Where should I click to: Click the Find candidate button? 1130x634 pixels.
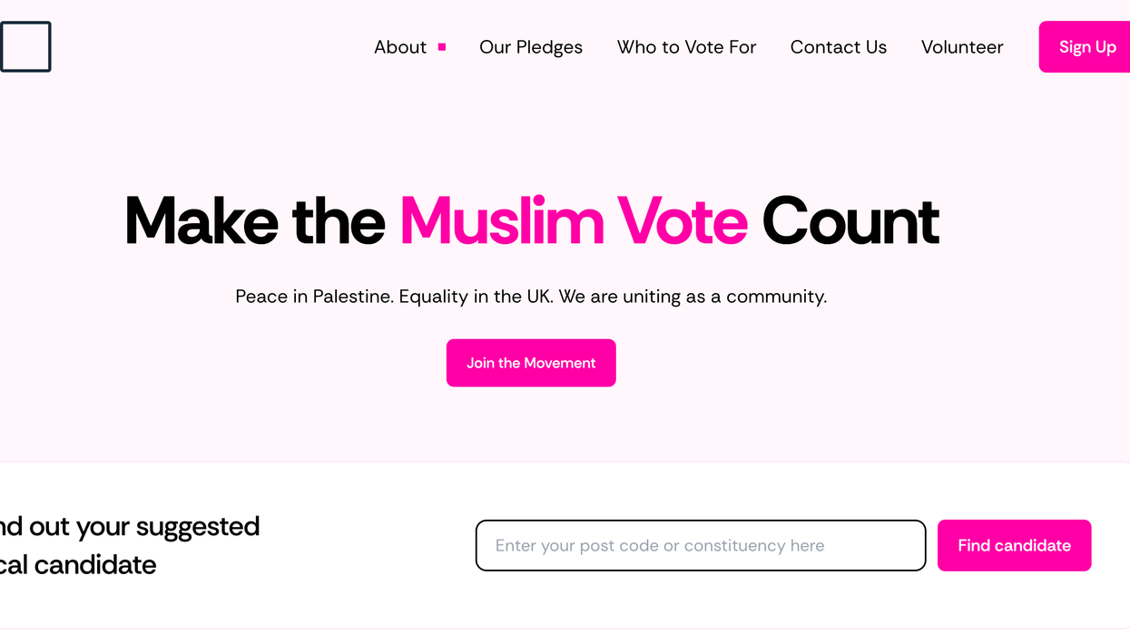(x=1014, y=545)
